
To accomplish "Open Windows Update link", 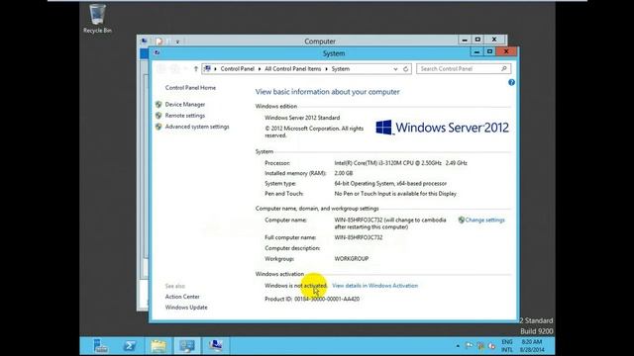I will point(186,308).
